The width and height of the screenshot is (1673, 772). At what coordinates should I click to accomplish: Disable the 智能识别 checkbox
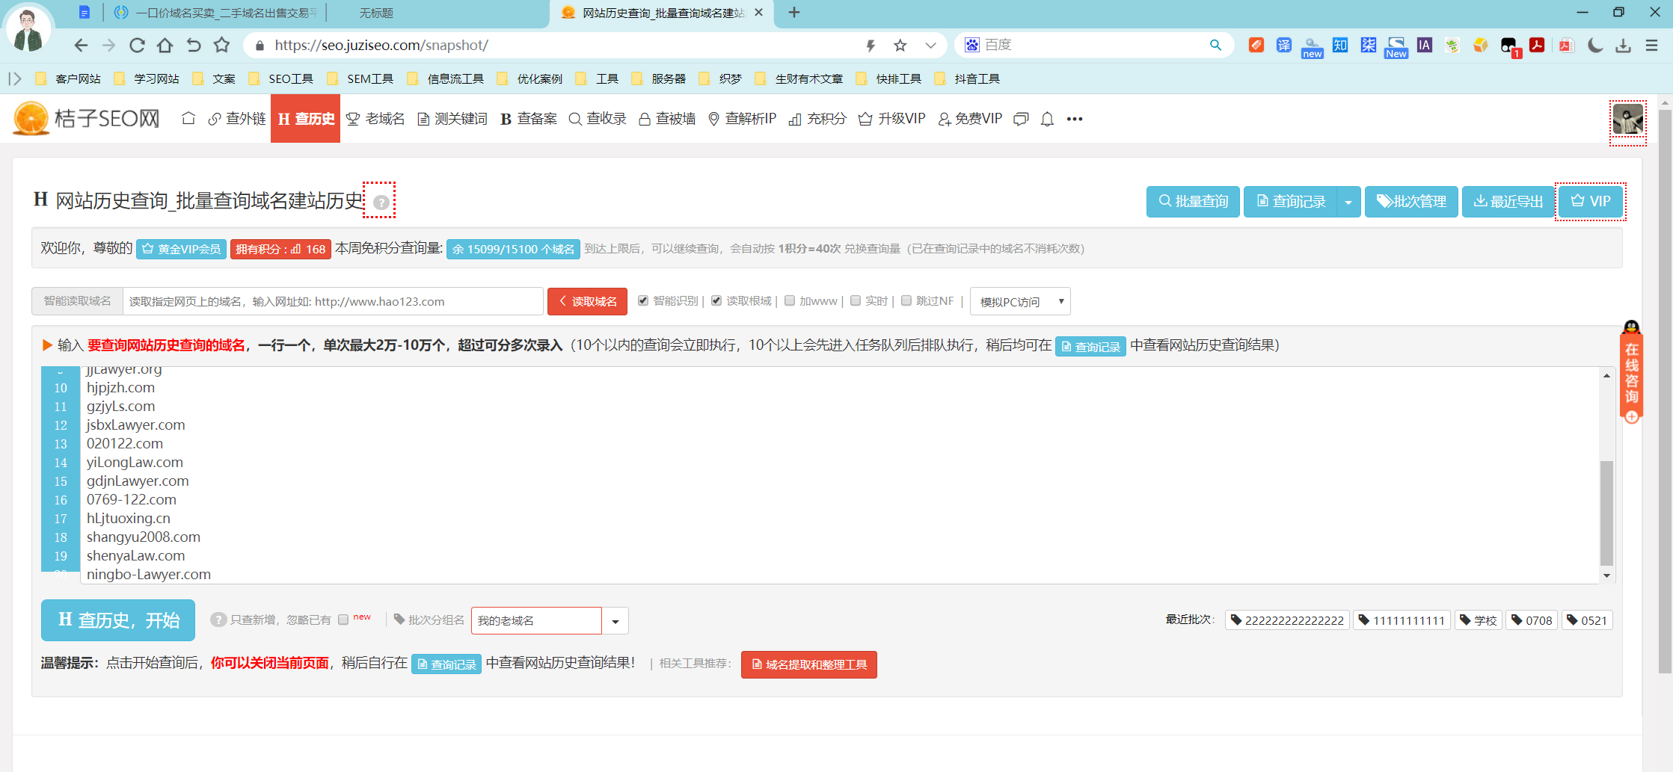coord(643,300)
